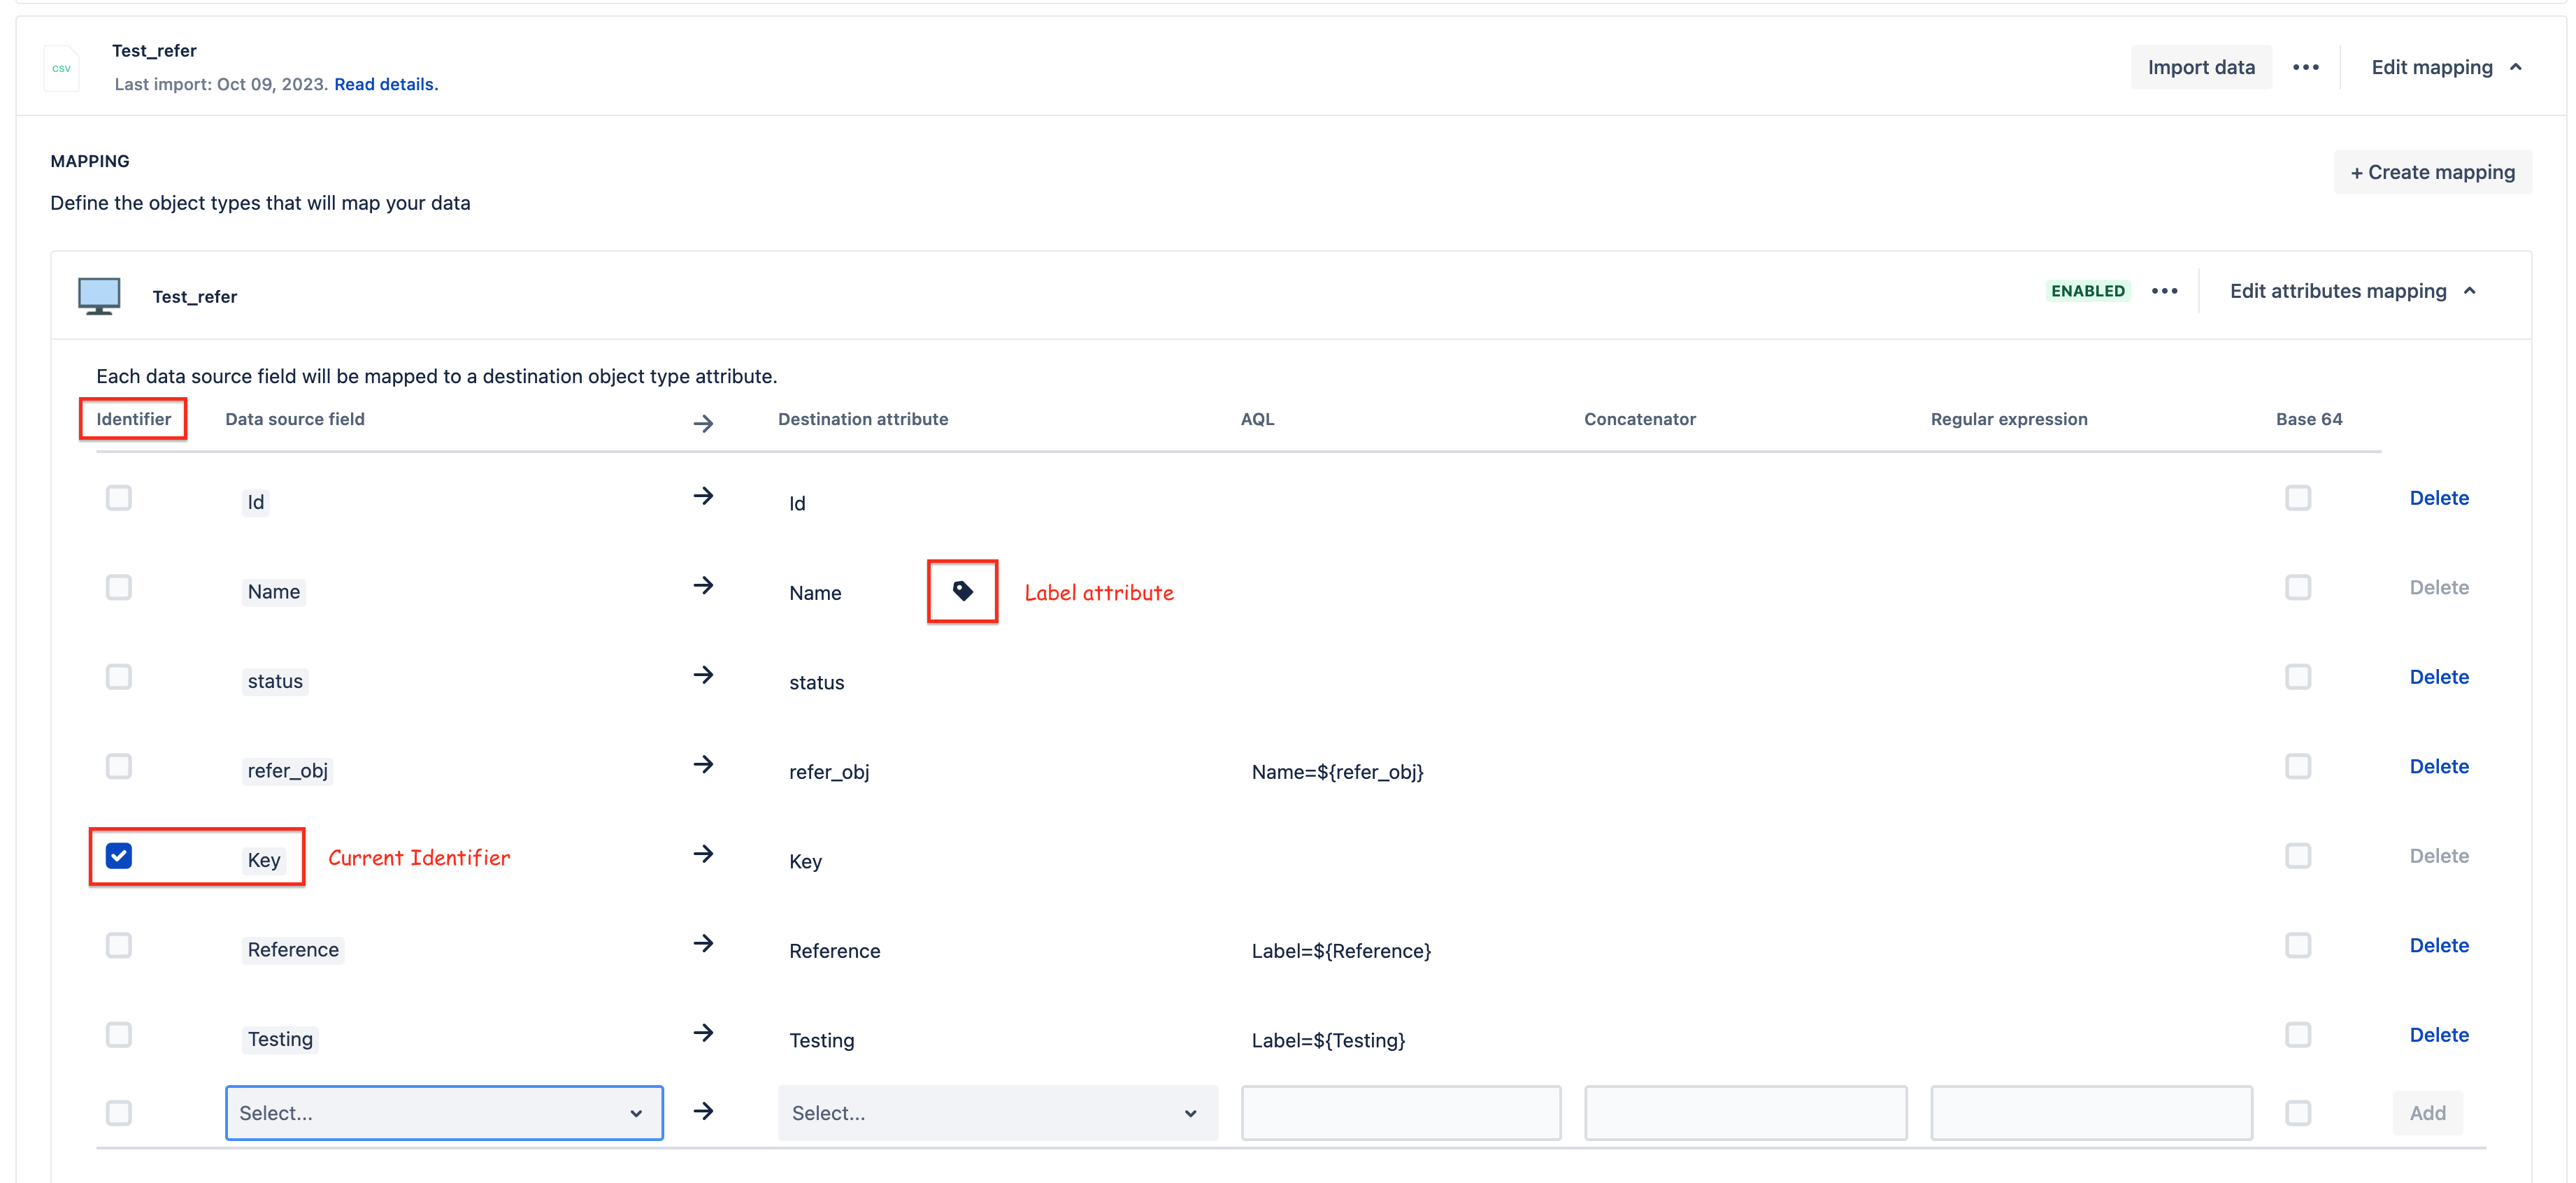Check the identifier checkbox for Id row

pos(119,498)
